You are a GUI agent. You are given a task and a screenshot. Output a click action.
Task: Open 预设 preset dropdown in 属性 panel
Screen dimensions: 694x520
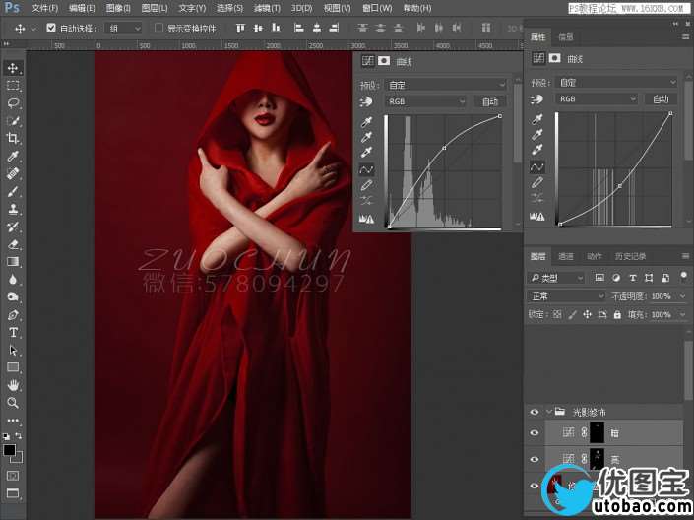coord(616,82)
